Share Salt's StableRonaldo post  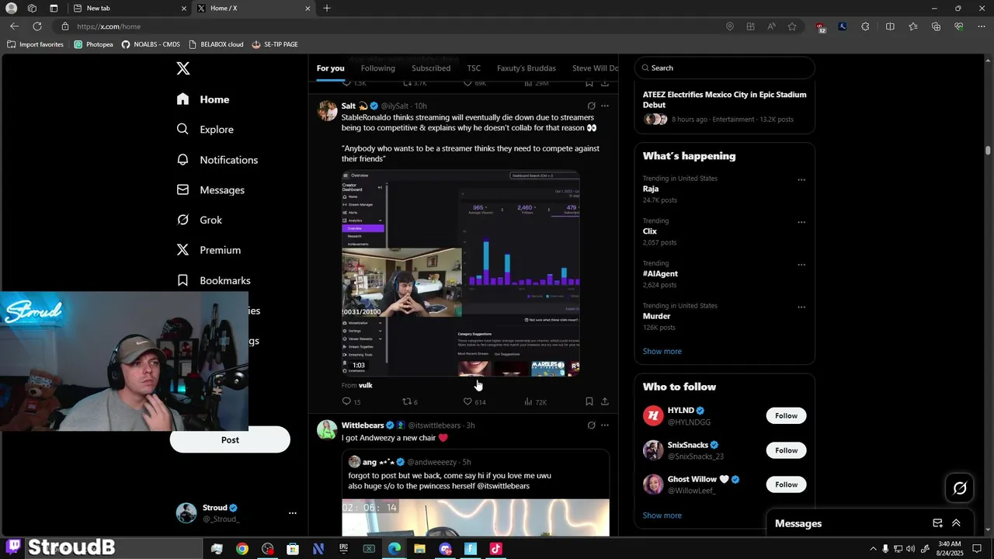click(x=605, y=401)
